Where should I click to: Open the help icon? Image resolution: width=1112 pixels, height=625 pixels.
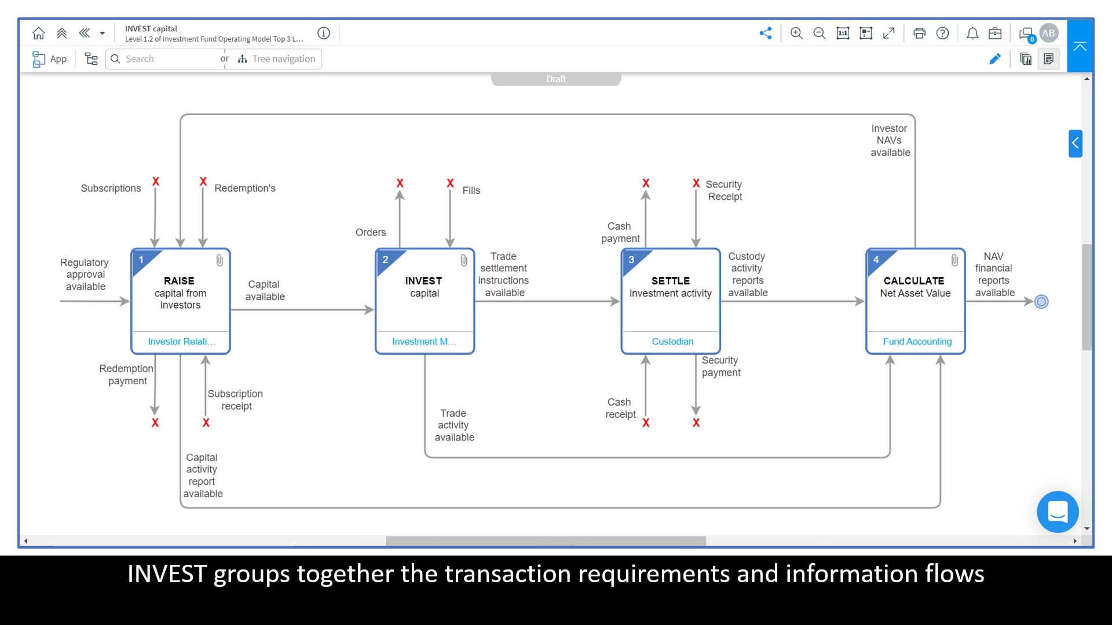[x=943, y=33]
